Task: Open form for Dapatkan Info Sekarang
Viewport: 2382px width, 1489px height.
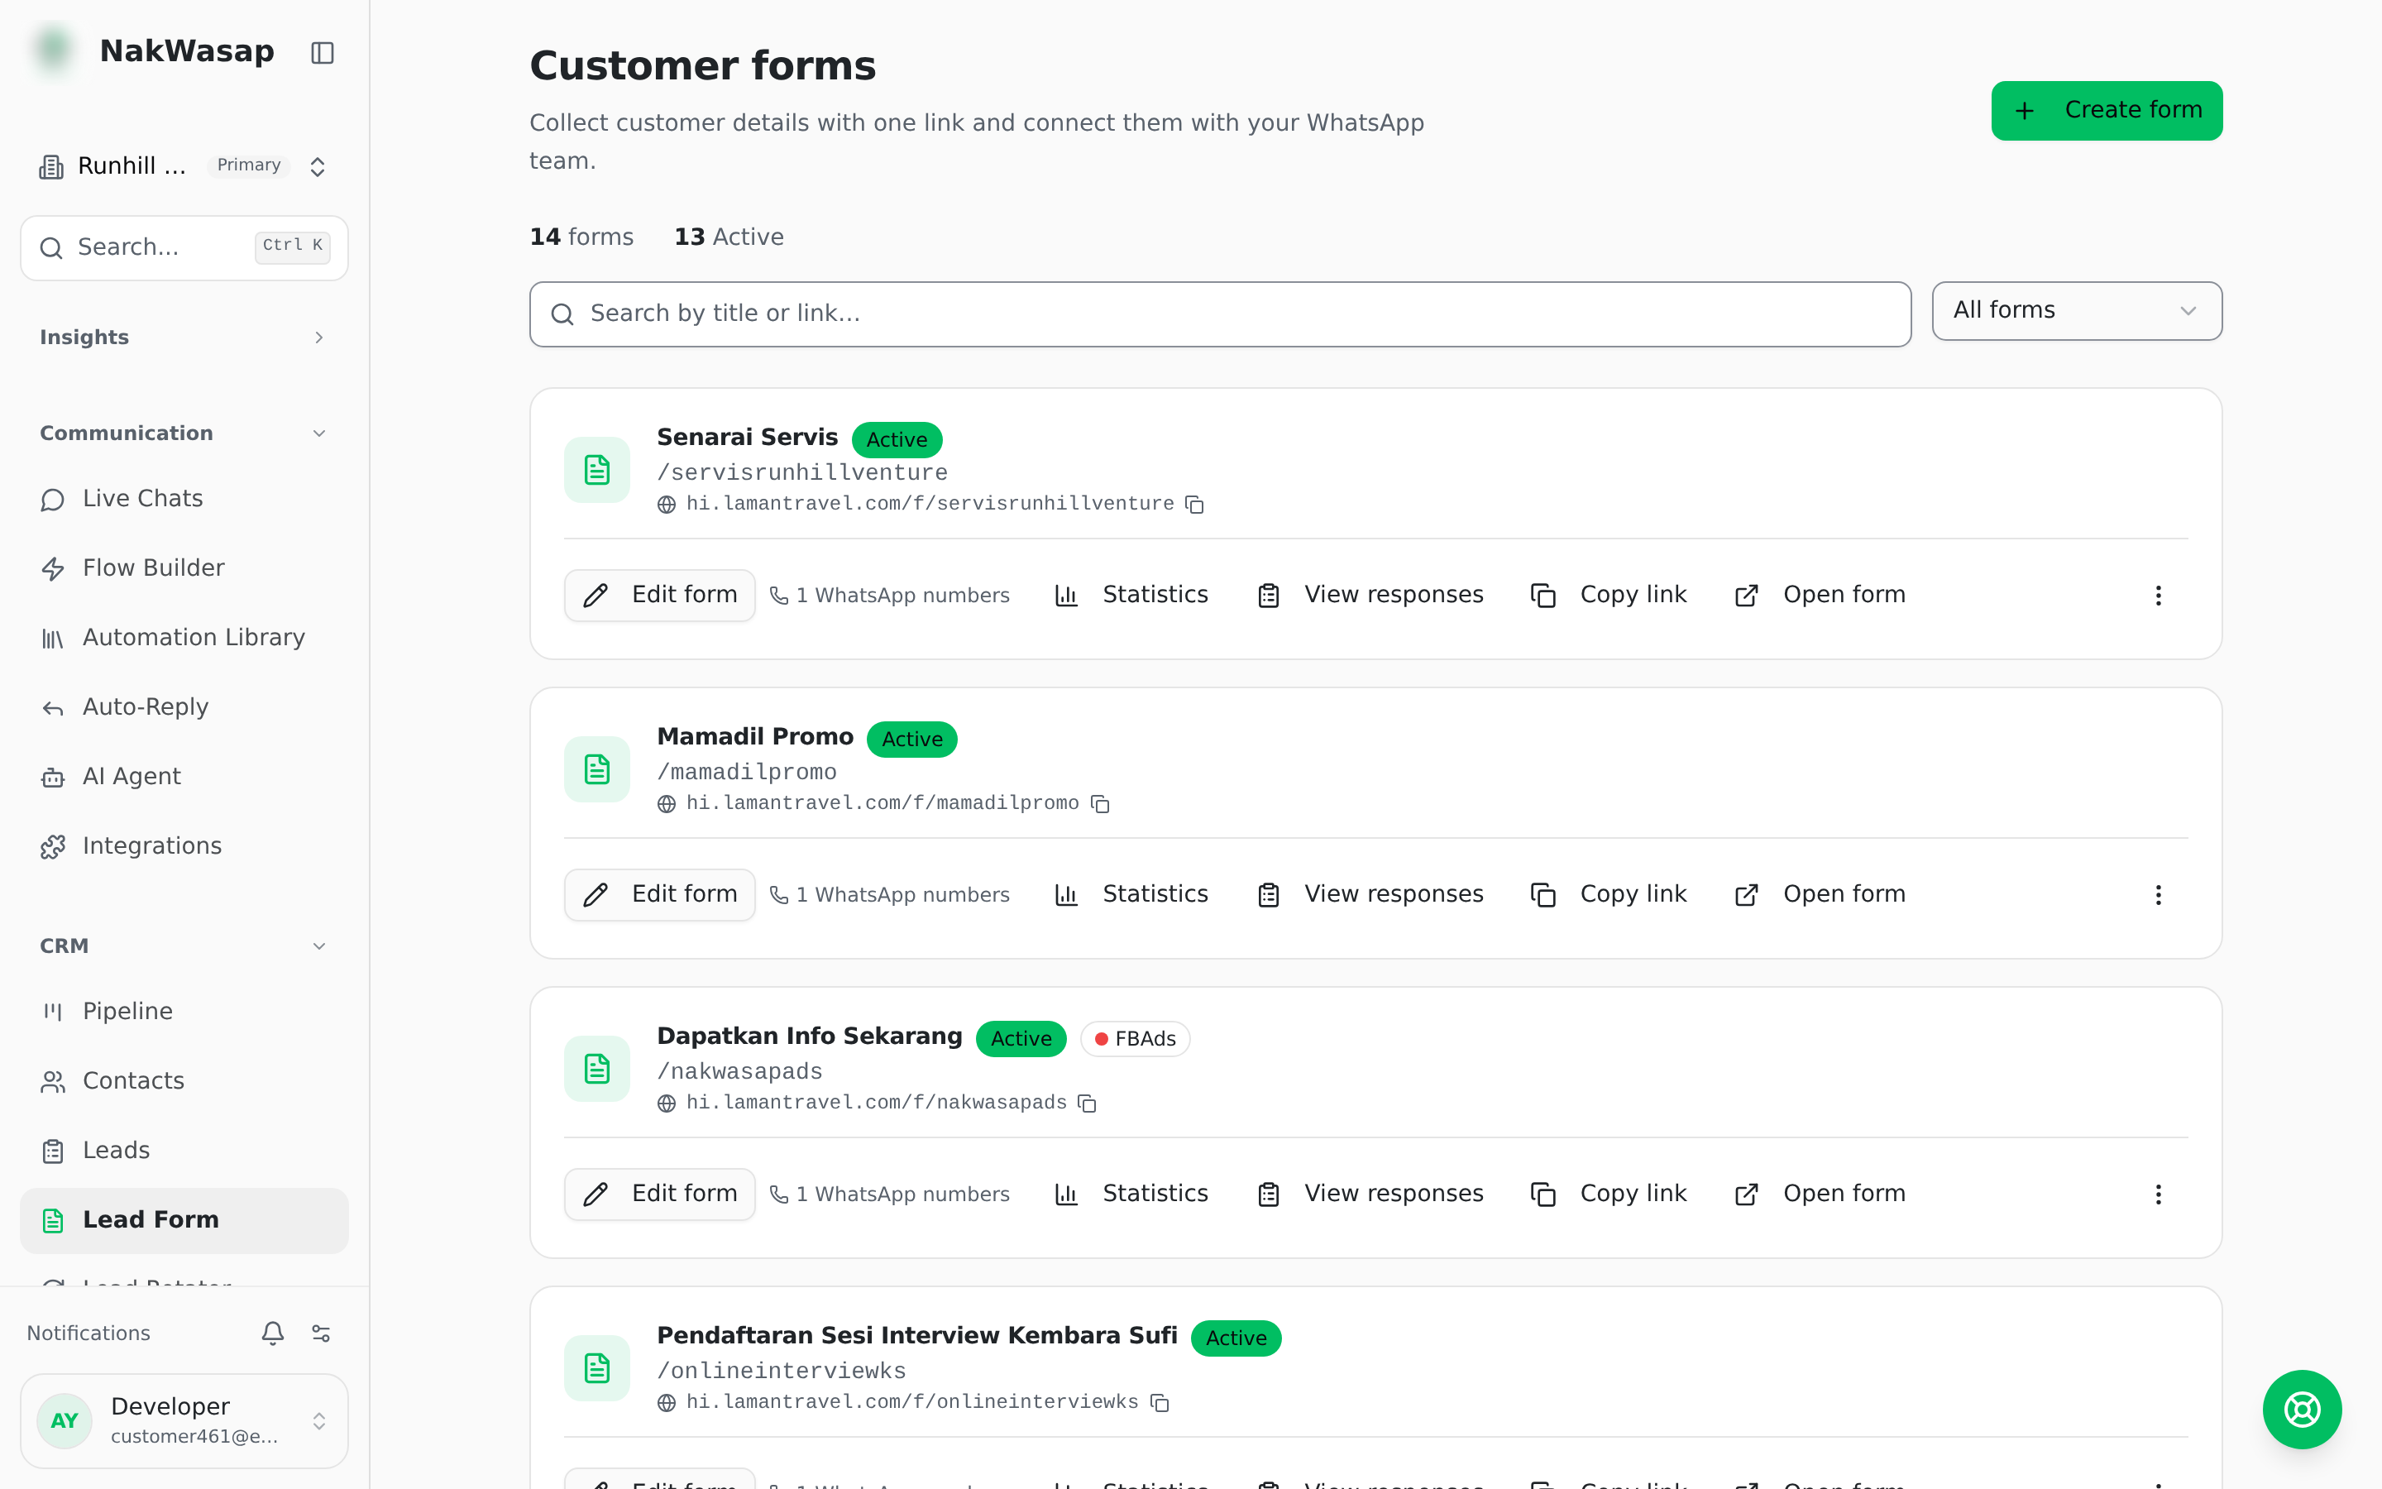Action: (1820, 1194)
